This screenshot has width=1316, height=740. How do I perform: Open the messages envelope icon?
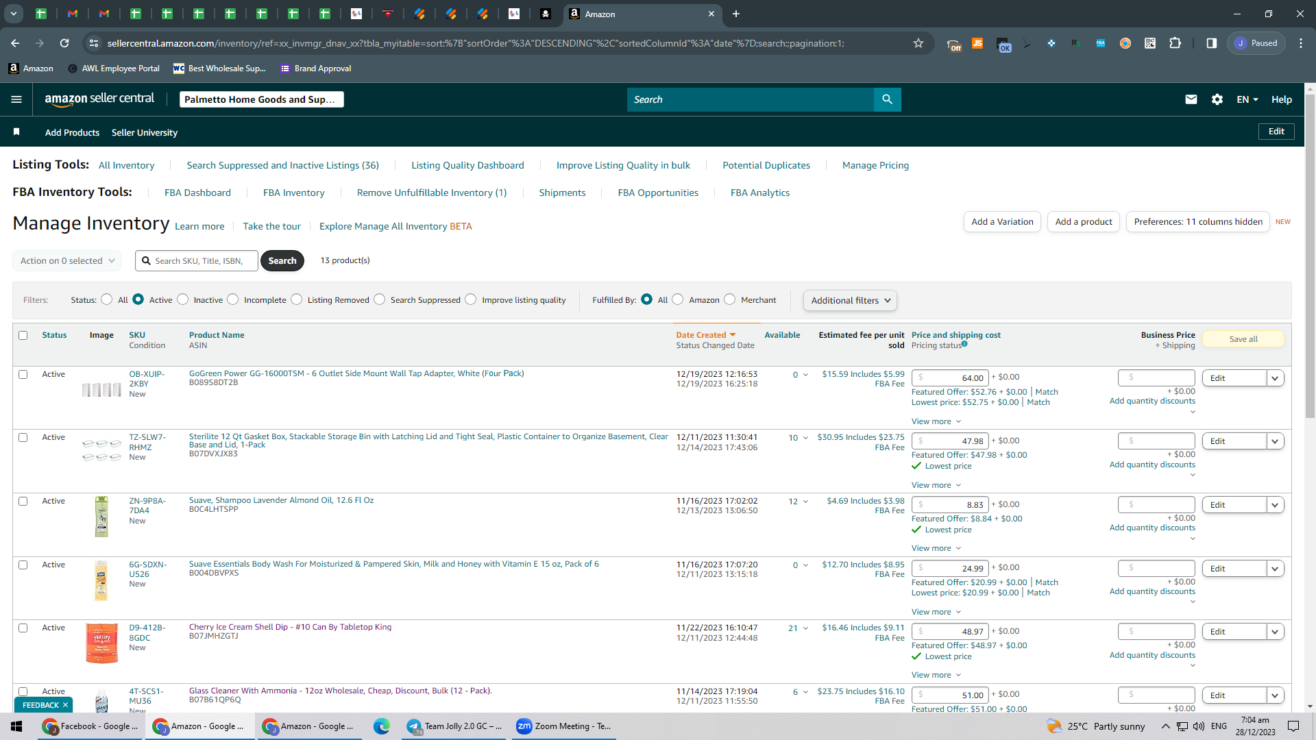pos(1191,99)
